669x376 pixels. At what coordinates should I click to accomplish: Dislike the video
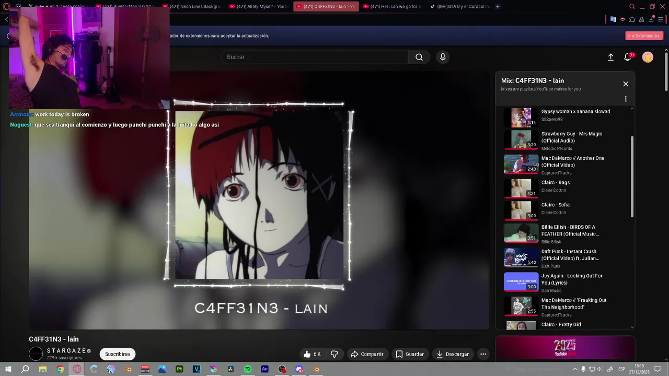point(334,354)
